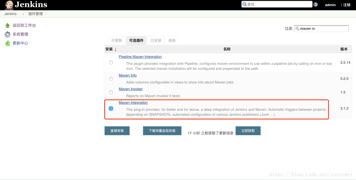Screen dimensions: 356x180
Task: Focus the 过滤 filter input field
Action: click(321, 29)
